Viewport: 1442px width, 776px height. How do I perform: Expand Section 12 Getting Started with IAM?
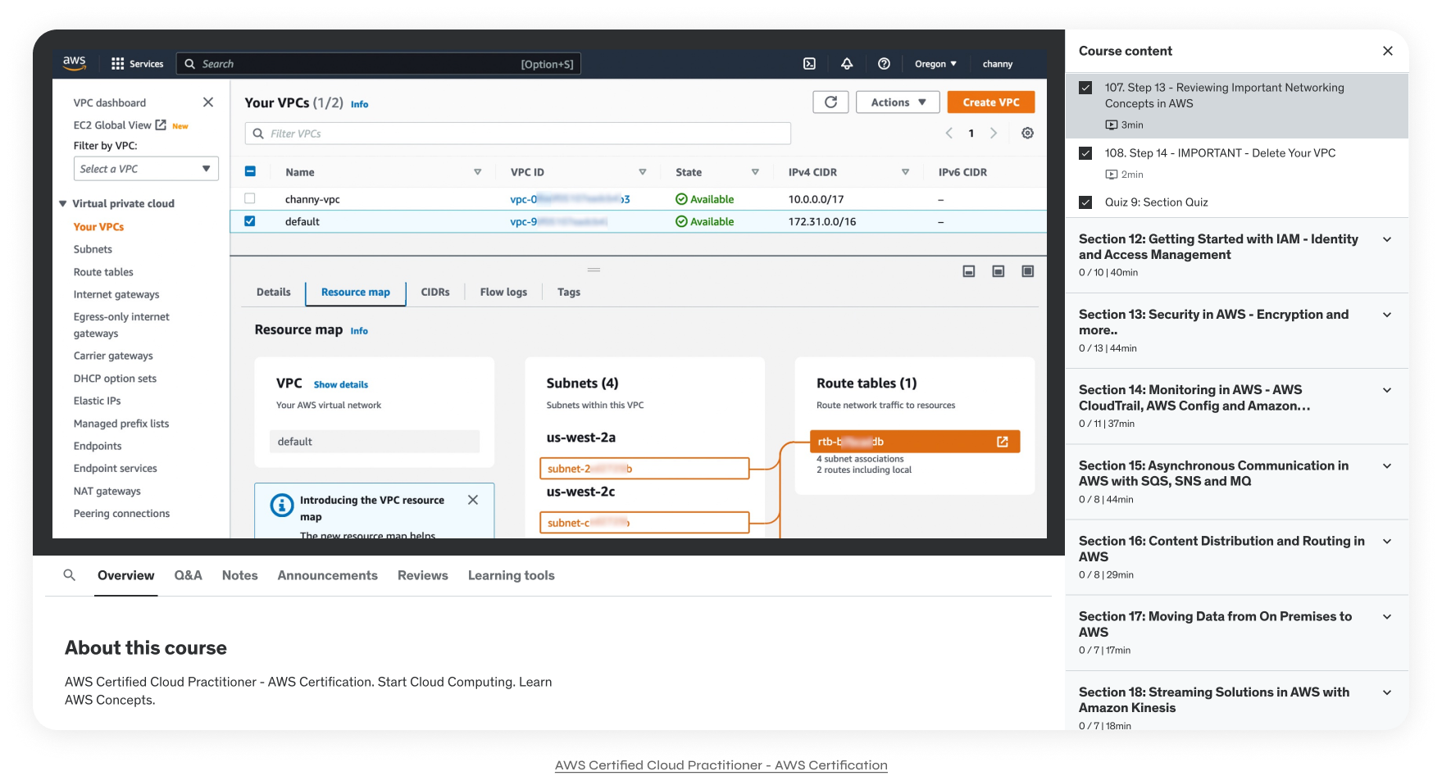pyautogui.click(x=1387, y=239)
